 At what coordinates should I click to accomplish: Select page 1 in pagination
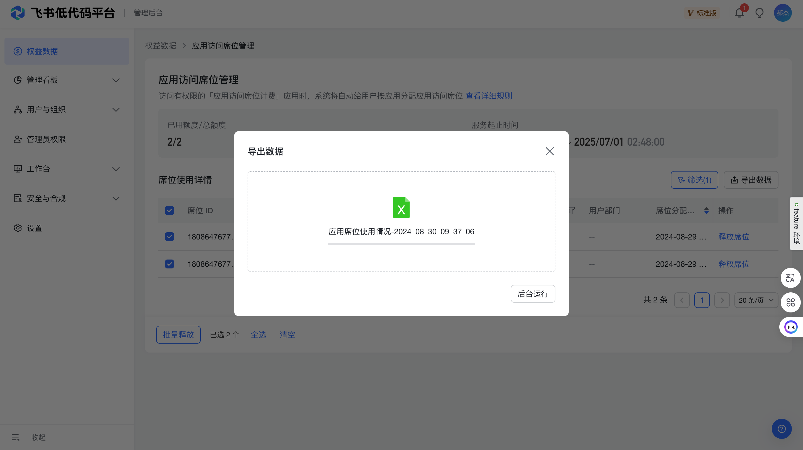click(x=702, y=300)
